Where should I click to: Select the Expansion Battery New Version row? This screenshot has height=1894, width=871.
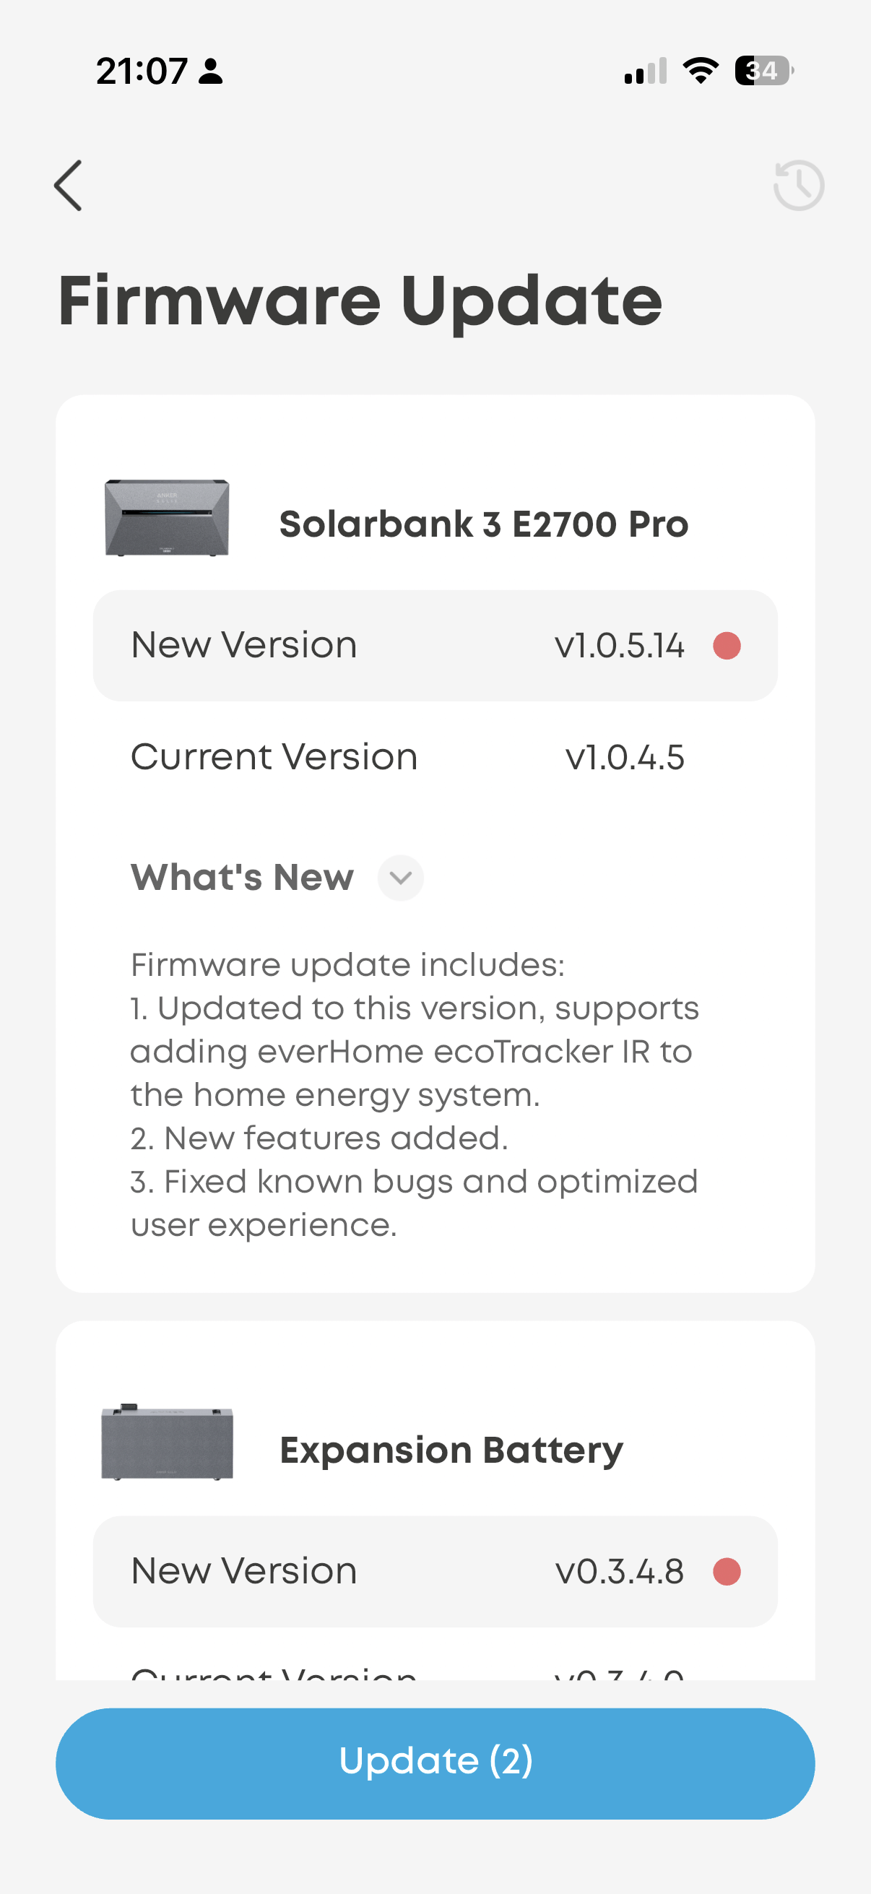pyautogui.click(x=435, y=1571)
